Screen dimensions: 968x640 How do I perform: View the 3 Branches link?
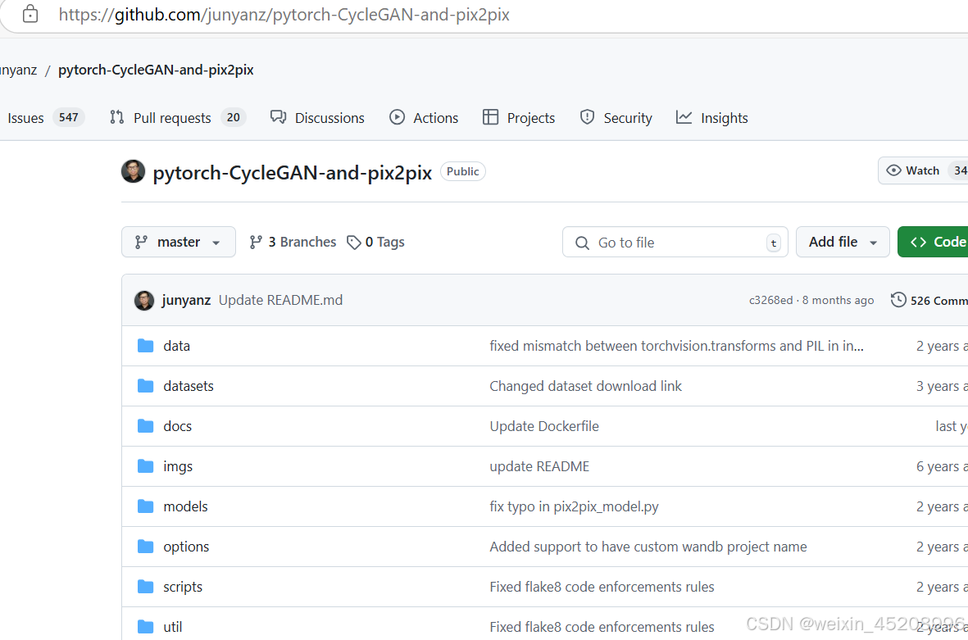point(293,242)
